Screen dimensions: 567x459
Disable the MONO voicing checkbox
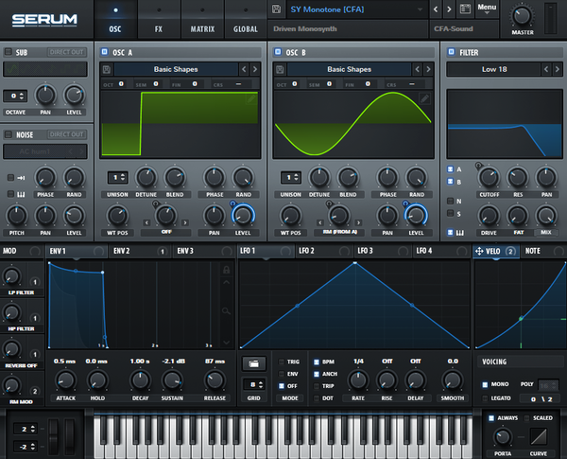pyautogui.click(x=486, y=384)
